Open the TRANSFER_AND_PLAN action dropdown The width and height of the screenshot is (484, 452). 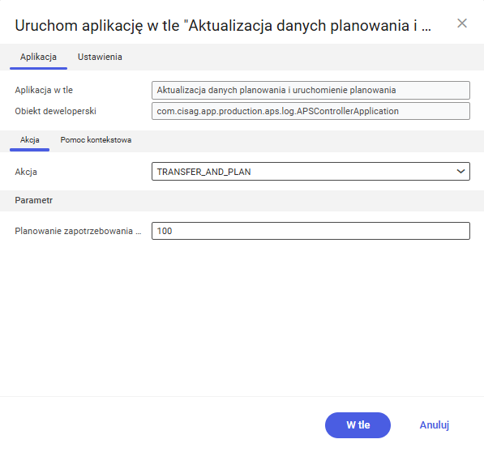pos(311,172)
